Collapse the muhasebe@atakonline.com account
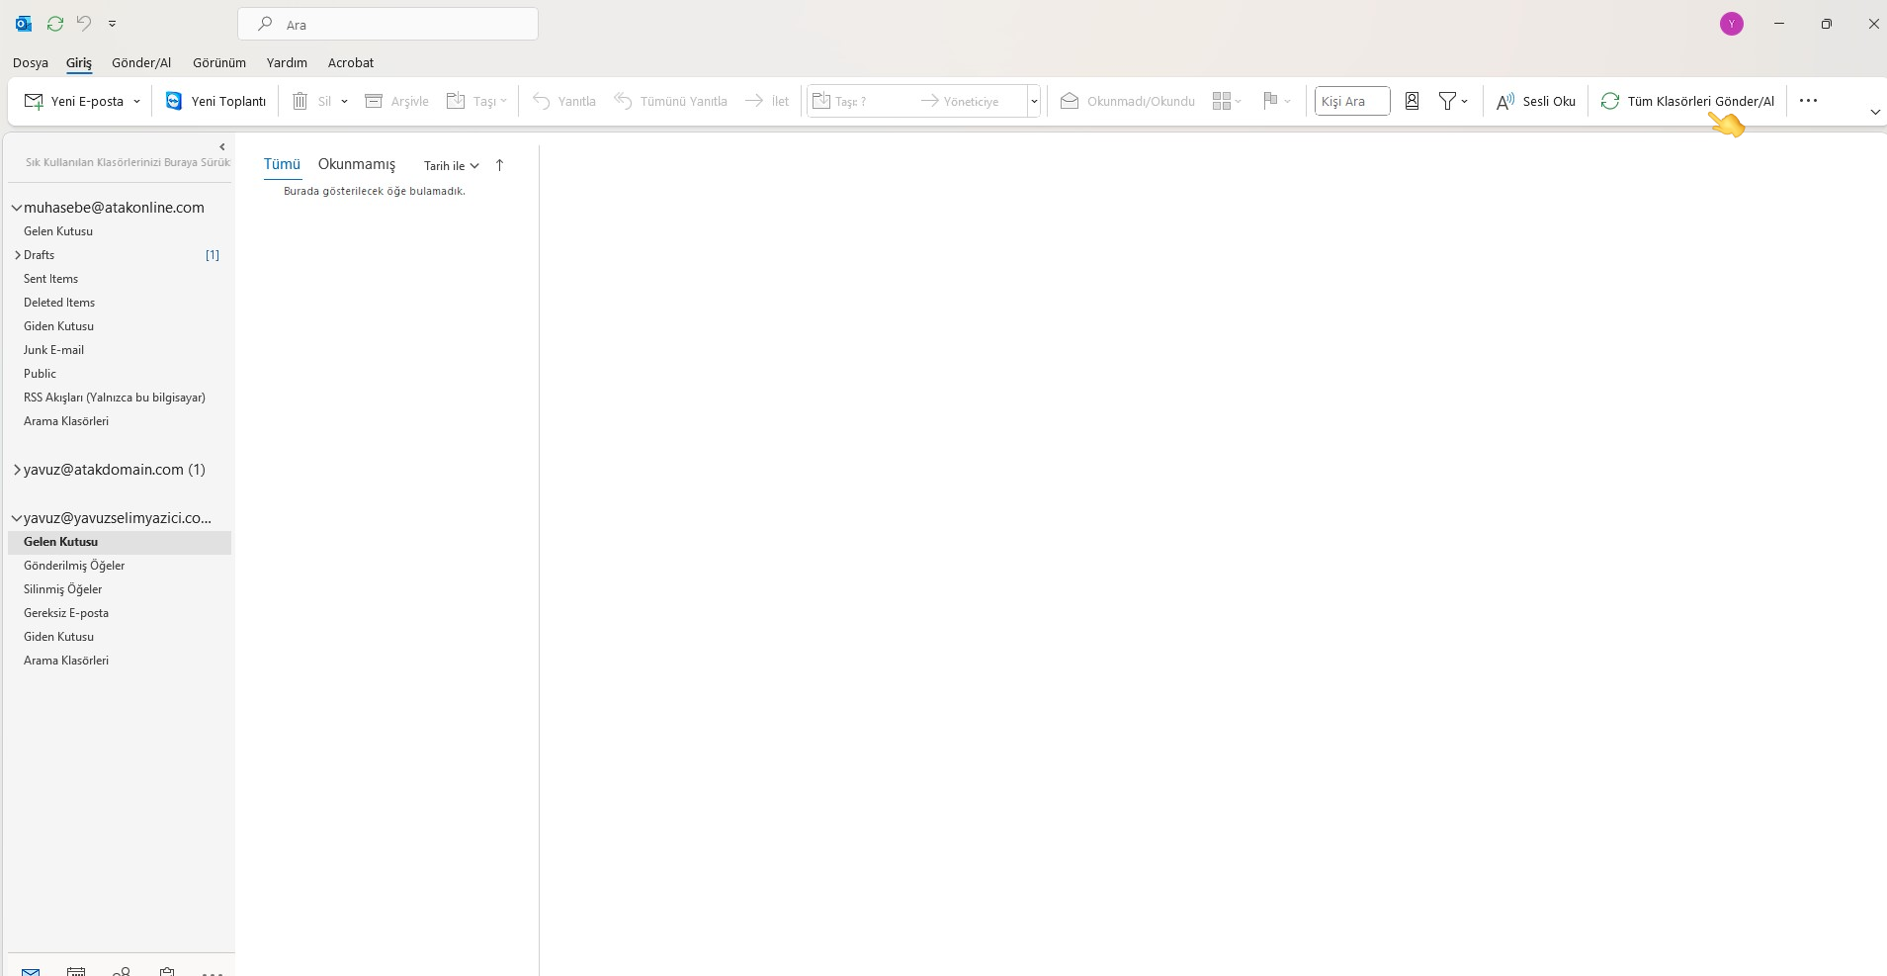The image size is (1887, 976). pyautogui.click(x=17, y=208)
